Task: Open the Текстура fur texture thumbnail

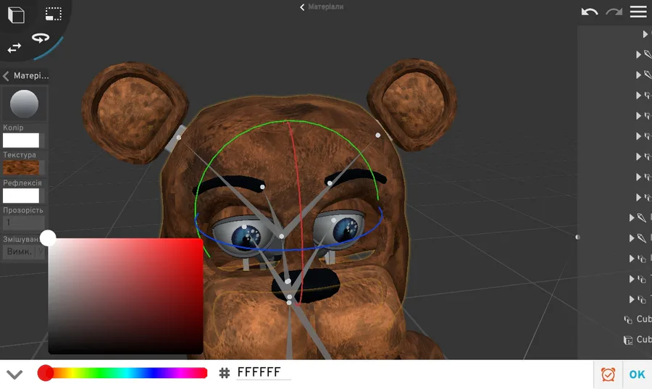Action: (21, 167)
